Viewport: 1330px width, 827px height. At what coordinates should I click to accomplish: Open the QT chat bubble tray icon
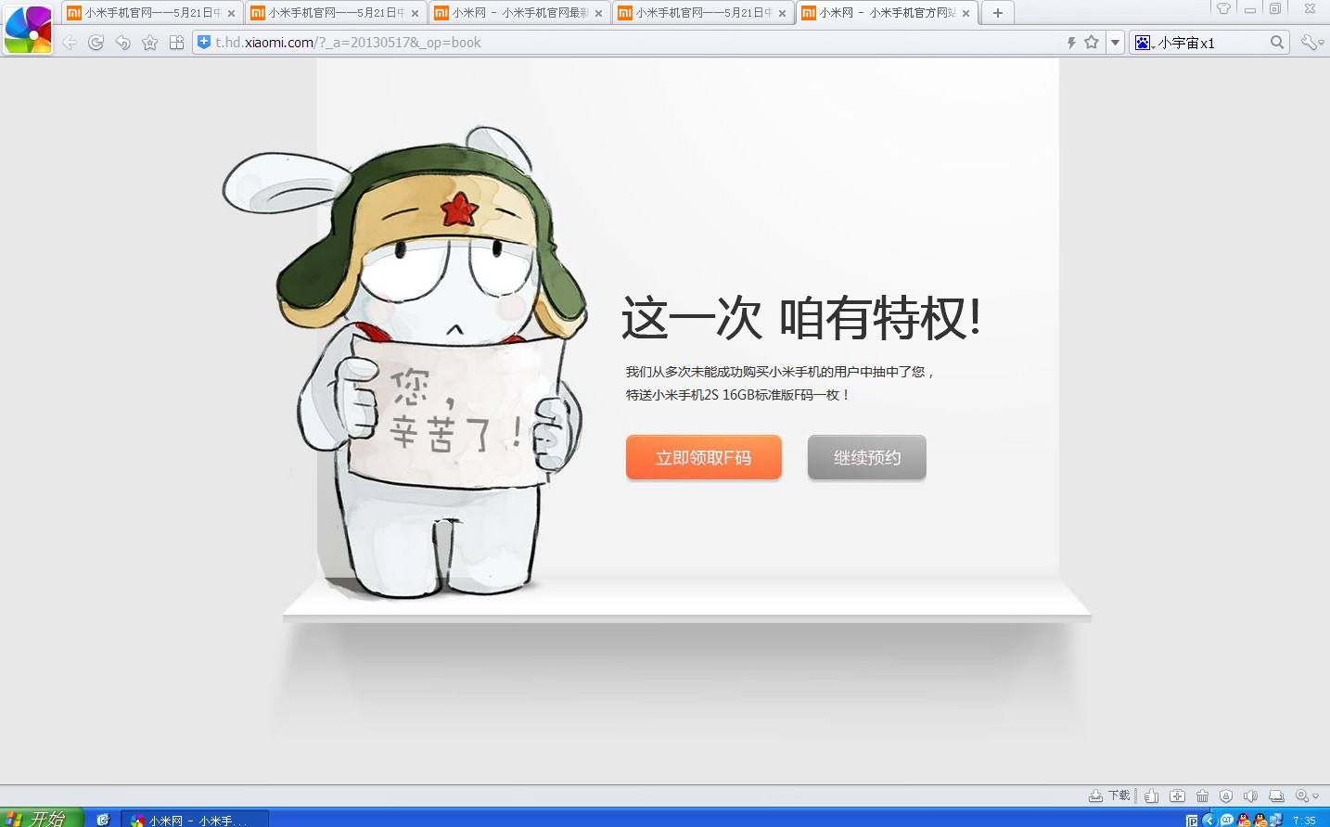[1227, 820]
